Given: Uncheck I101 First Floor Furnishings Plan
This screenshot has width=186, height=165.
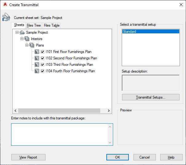Looking at the screenshot, I should pyautogui.click(x=43, y=52).
